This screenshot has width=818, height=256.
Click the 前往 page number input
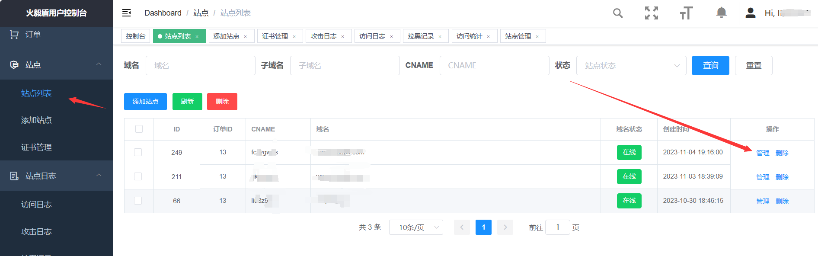point(558,227)
